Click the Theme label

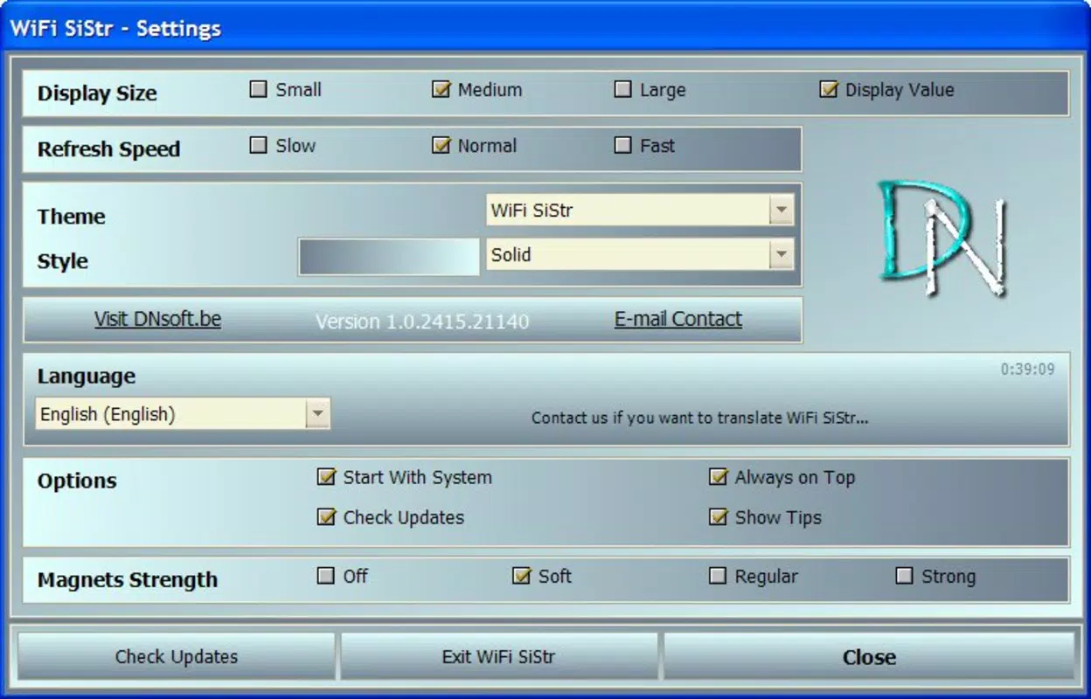(71, 217)
